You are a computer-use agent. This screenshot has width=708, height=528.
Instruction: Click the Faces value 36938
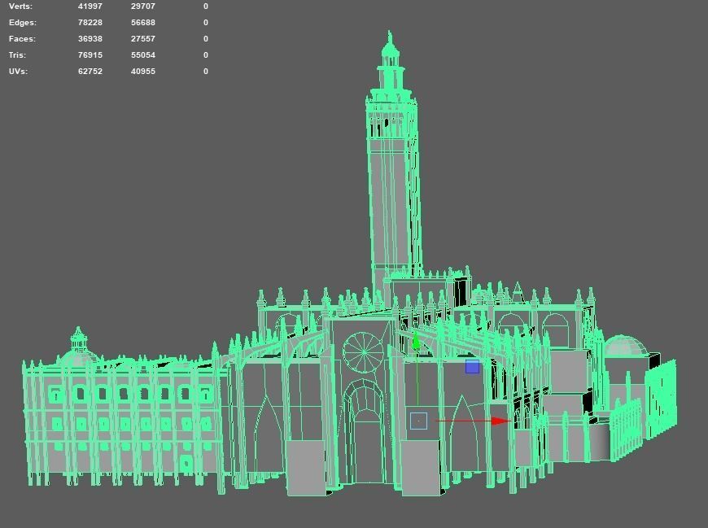pos(90,39)
